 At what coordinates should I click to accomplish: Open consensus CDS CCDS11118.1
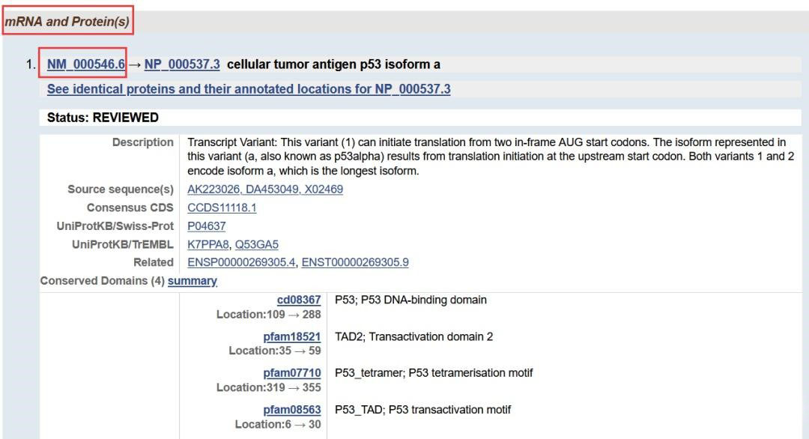pyautogui.click(x=222, y=208)
